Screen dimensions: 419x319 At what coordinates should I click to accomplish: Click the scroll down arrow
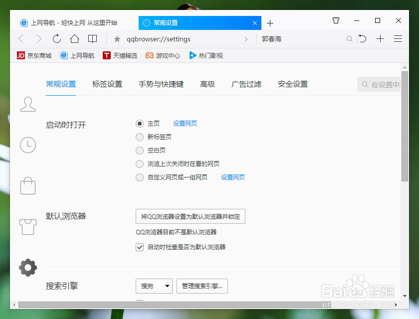(x=405, y=296)
